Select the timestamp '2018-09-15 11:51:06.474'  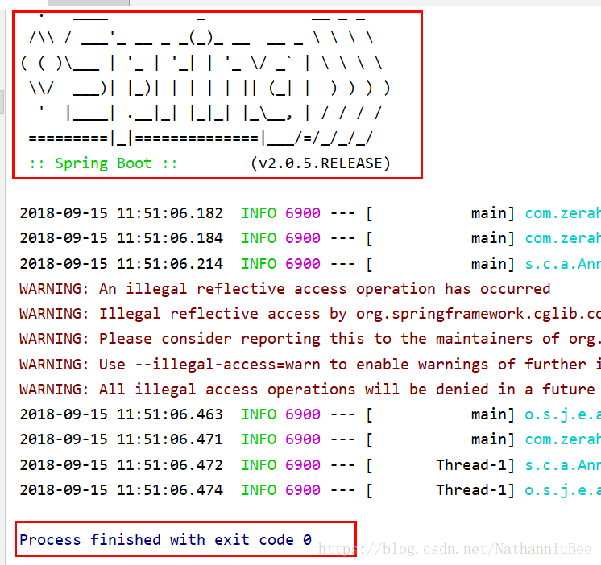coord(121,490)
